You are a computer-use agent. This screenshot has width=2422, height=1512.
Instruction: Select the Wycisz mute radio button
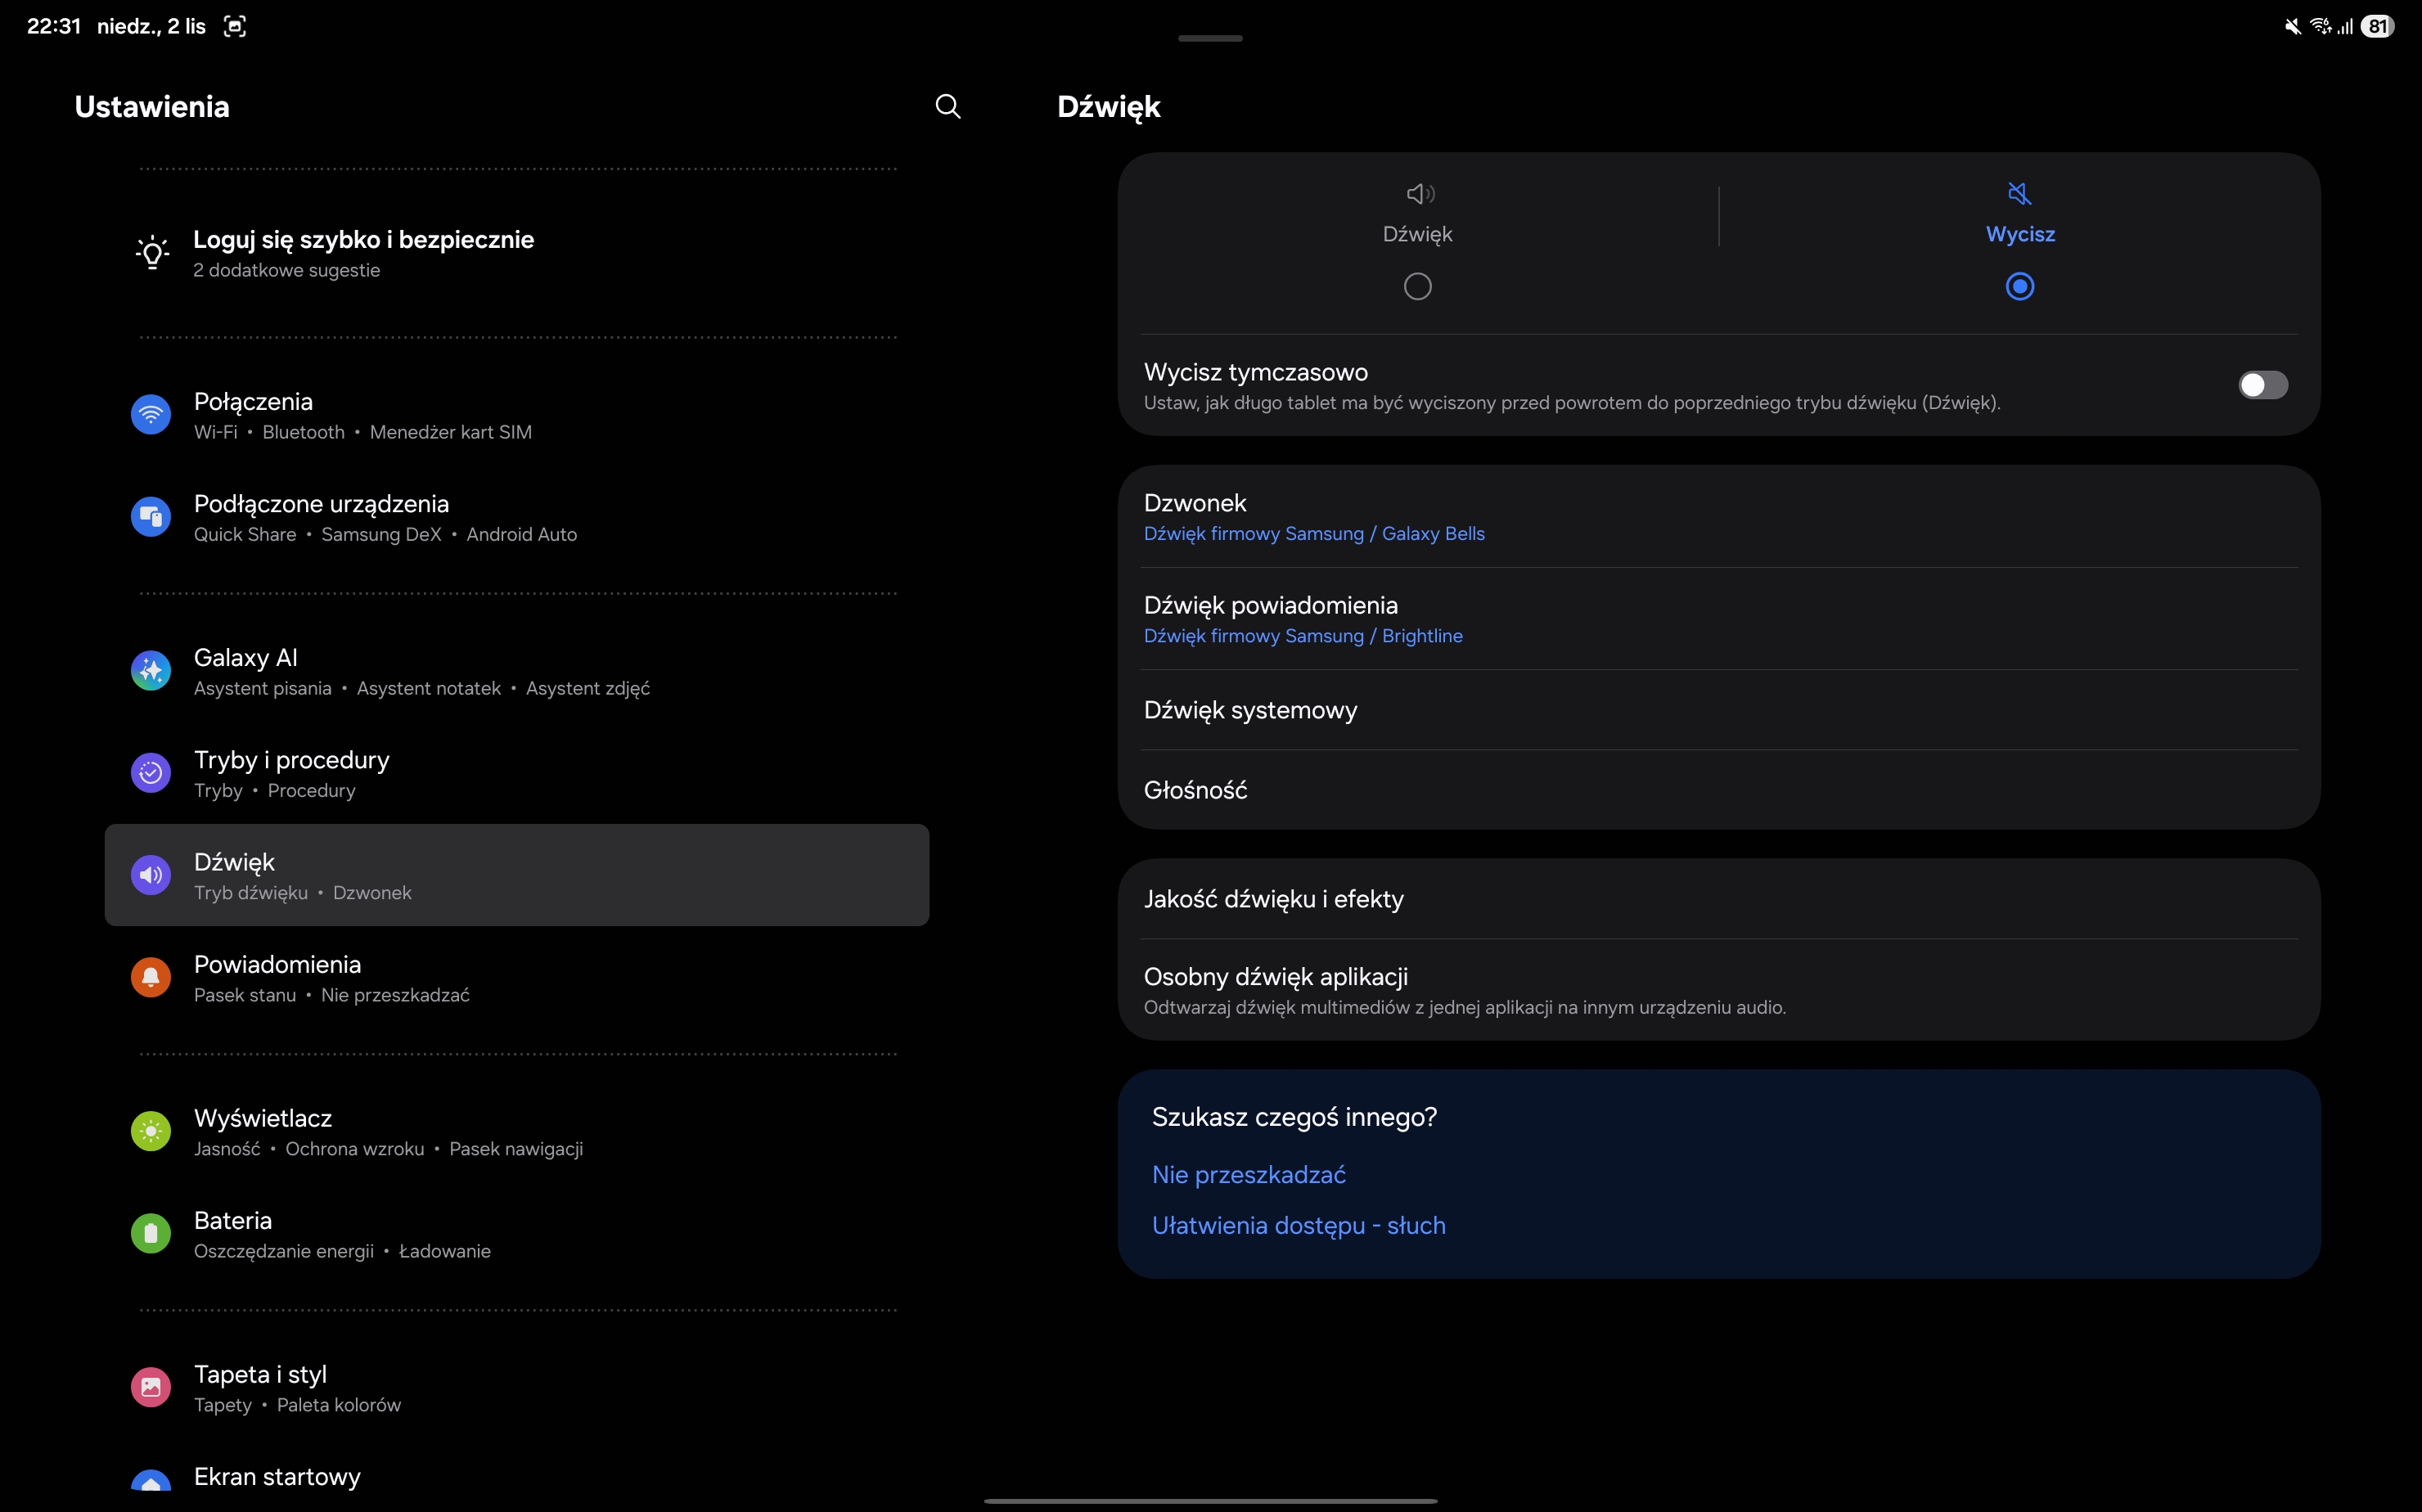coord(2019,287)
